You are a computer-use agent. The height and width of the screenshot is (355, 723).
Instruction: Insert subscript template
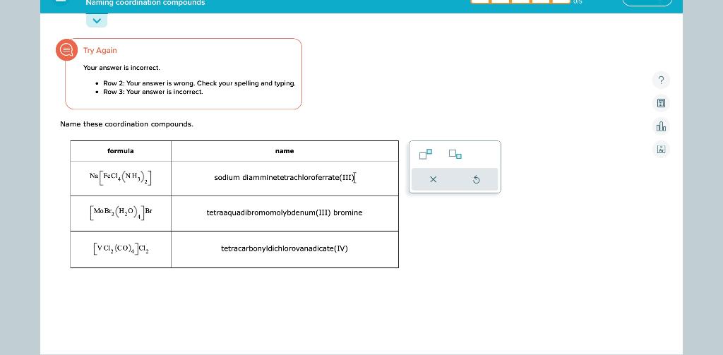point(455,154)
